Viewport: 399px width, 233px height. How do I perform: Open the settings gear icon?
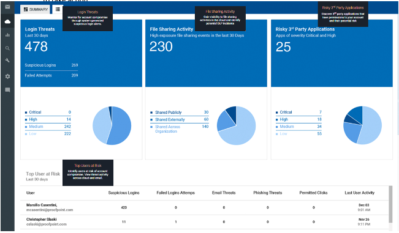7,76
